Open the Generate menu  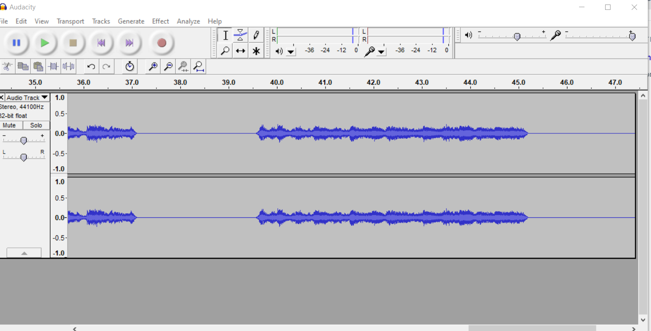click(x=131, y=21)
